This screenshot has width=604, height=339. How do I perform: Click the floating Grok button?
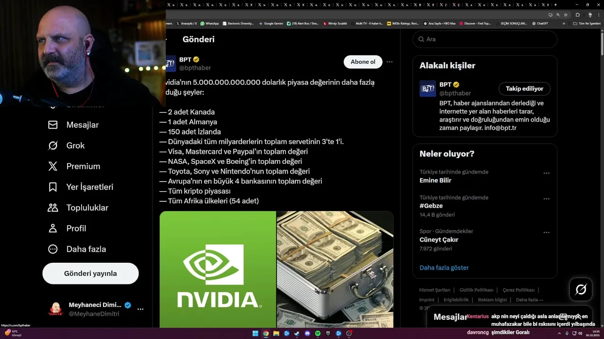tap(581, 290)
